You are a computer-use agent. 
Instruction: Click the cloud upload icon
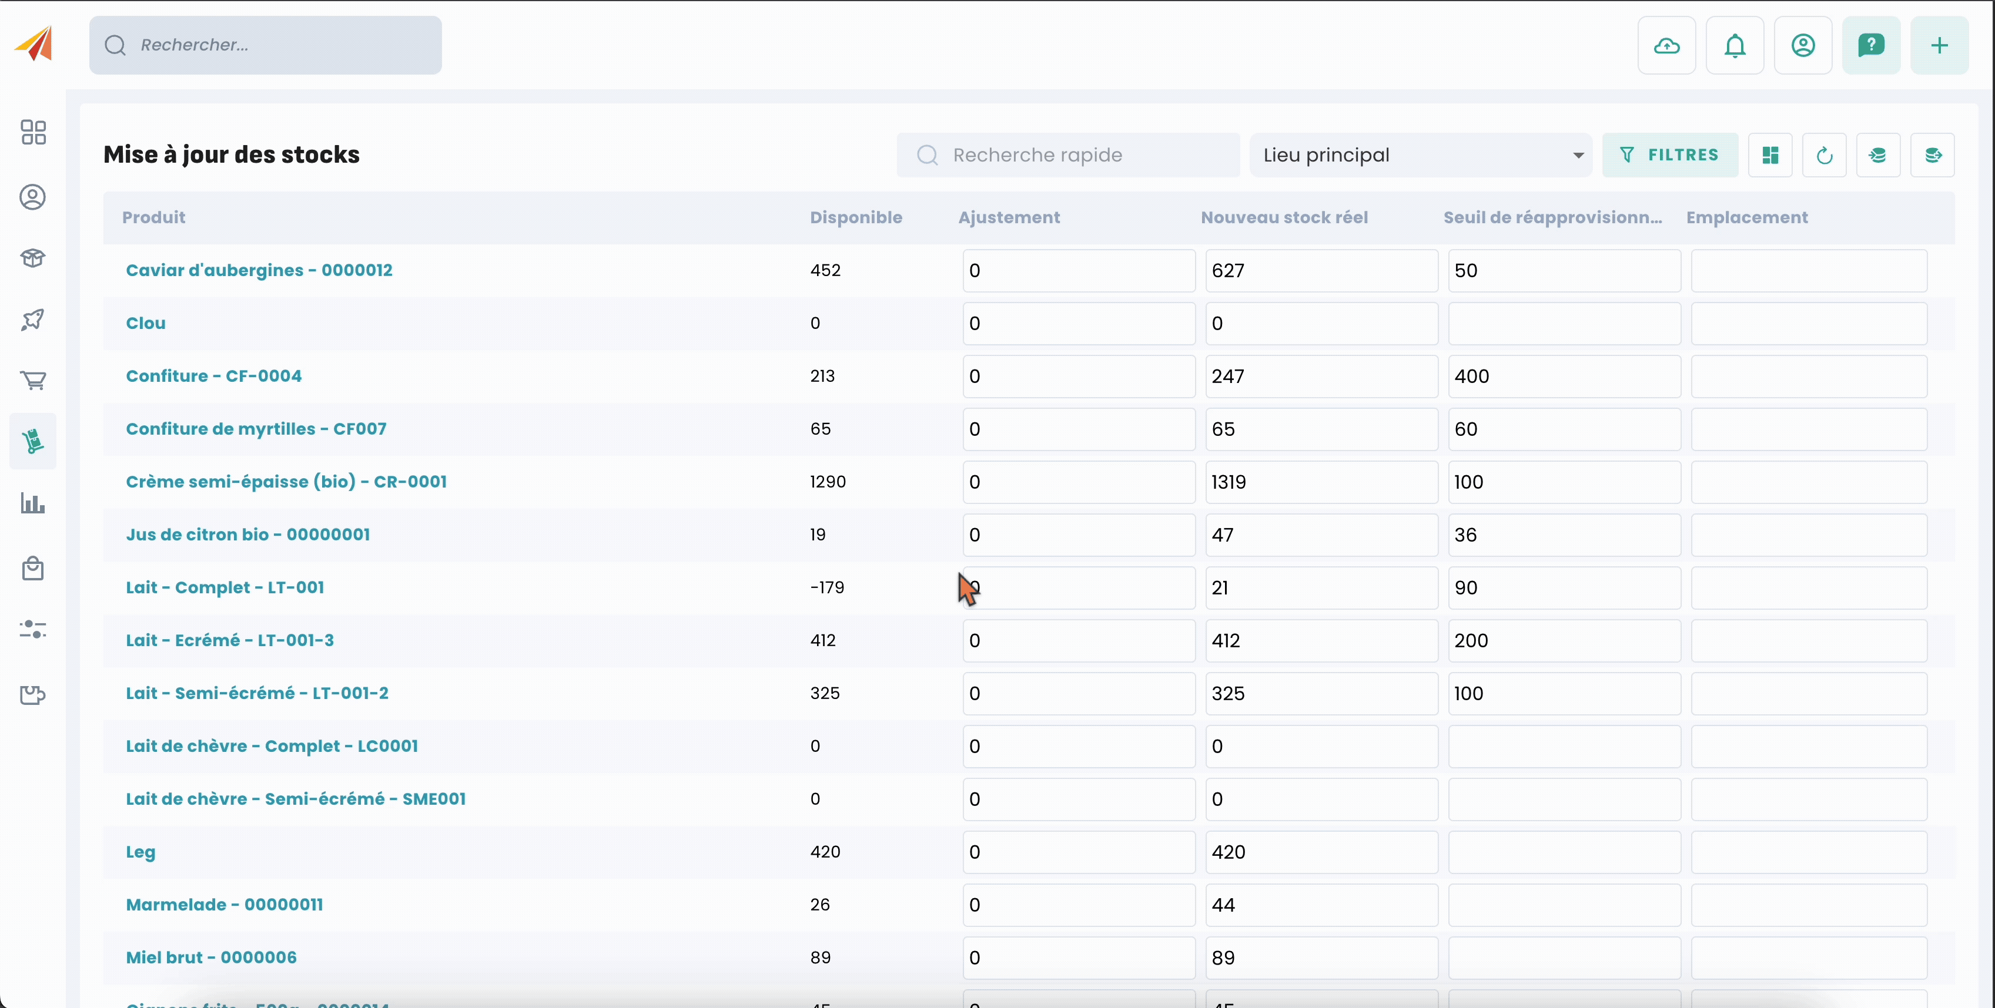click(x=1666, y=46)
